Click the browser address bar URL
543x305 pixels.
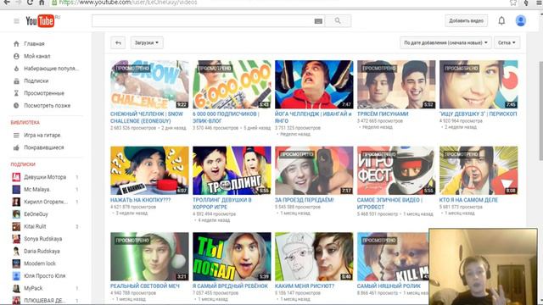point(128,3)
